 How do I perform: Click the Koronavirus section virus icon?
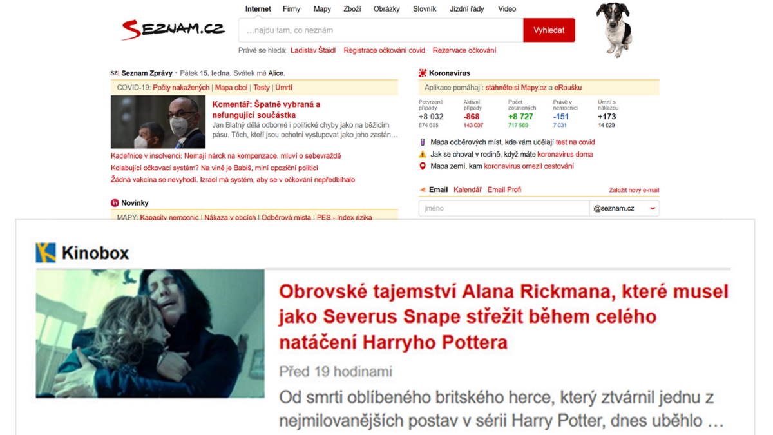point(423,73)
